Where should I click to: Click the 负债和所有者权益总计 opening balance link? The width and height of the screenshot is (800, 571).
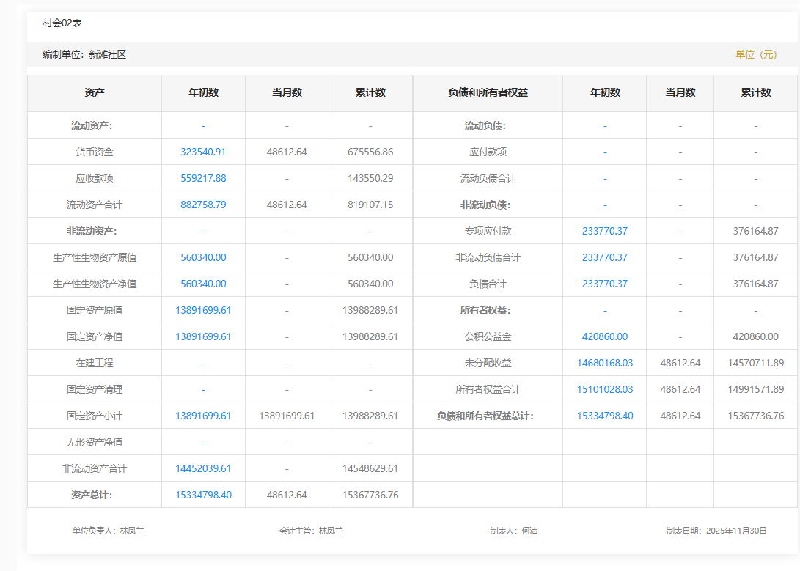[x=604, y=416]
